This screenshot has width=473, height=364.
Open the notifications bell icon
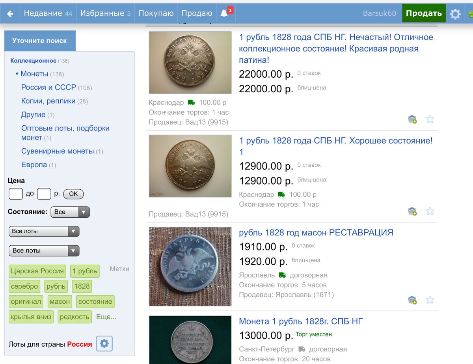[x=224, y=13]
